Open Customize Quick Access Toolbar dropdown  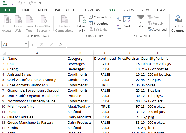click(x=40, y=3)
